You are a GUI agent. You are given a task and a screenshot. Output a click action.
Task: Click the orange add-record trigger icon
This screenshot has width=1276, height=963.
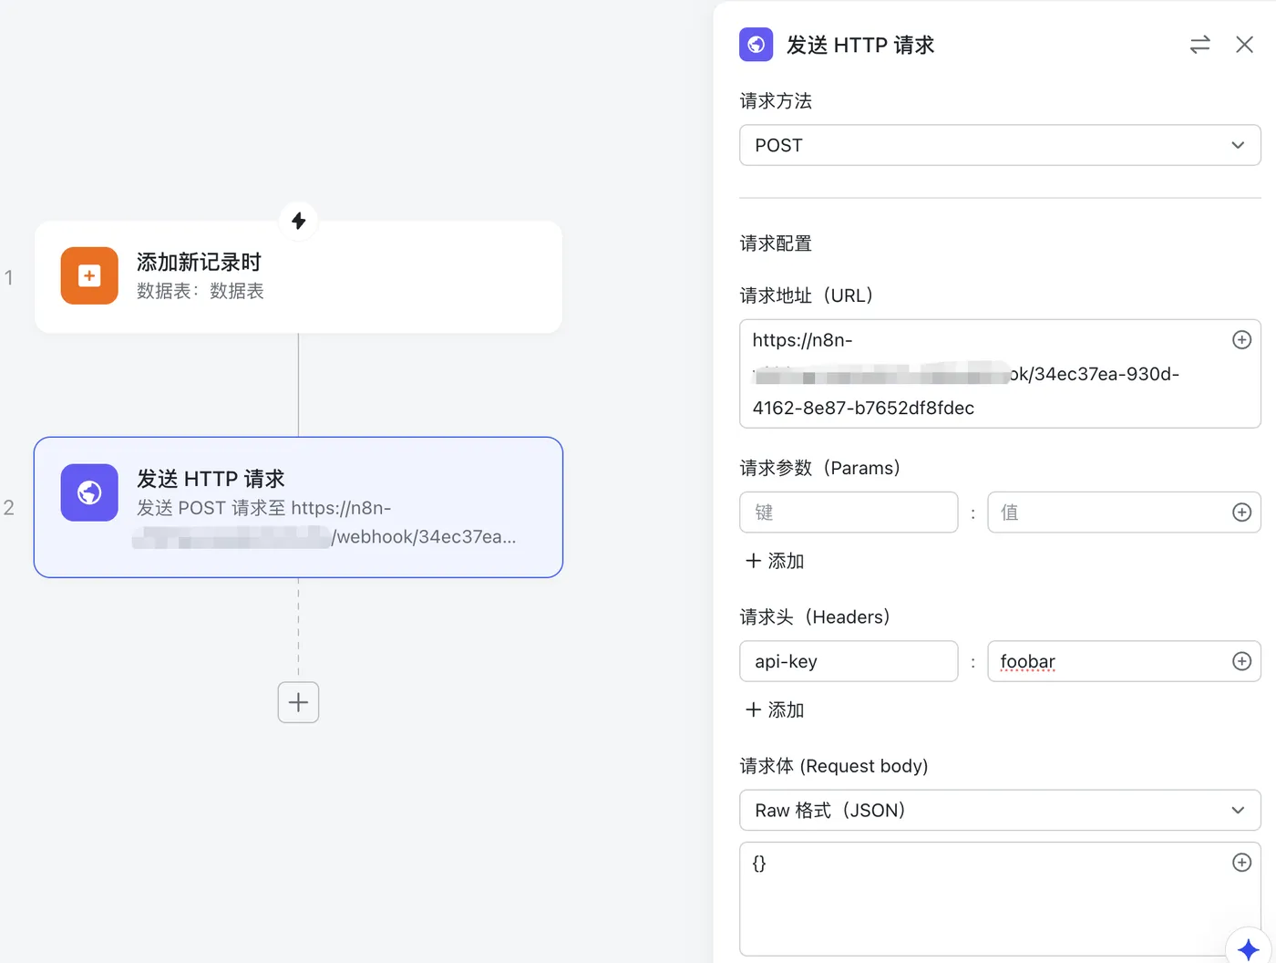pyautogui.click(x=89, y=275)
